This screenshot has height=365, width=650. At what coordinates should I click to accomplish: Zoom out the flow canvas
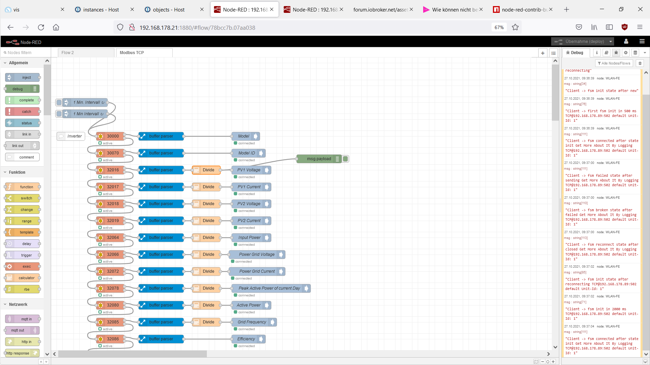542,362
